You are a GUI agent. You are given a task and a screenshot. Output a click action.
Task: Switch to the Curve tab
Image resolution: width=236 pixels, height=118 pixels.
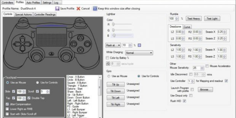[187, 27]
